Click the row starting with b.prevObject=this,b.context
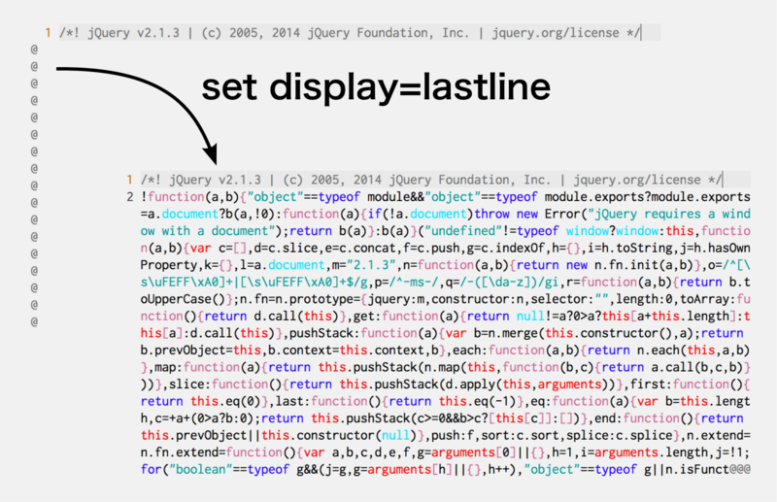 coord(445,350)
